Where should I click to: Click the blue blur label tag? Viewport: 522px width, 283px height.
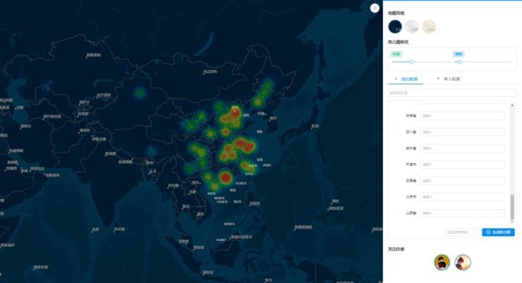pos(458,54)
